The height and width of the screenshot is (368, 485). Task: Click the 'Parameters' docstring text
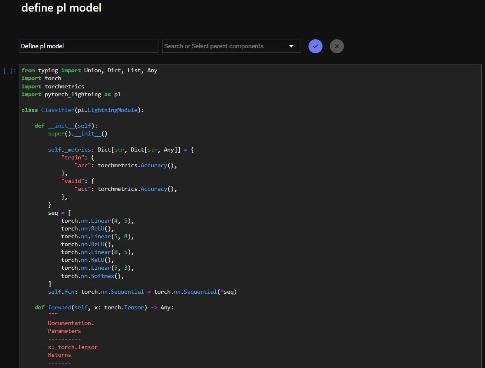pyautogui.click(x=64, y=331)
